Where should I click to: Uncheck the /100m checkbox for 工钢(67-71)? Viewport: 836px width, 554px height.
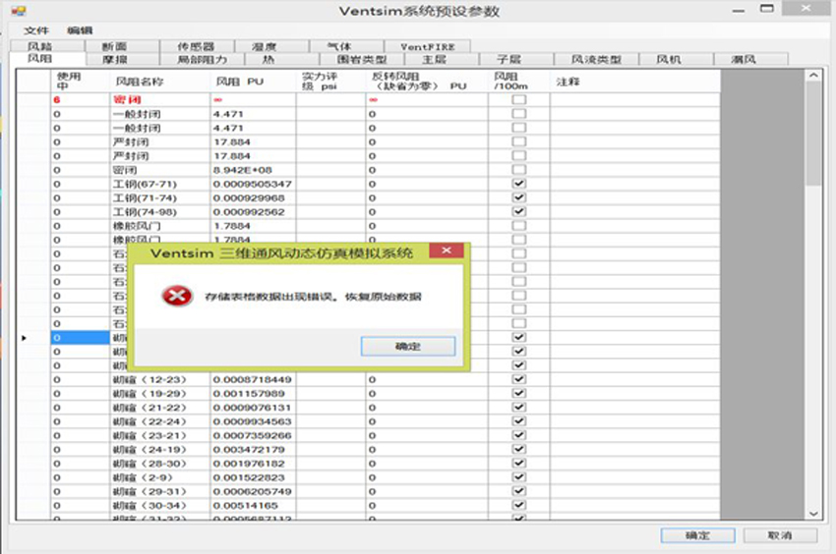point(518,184)
